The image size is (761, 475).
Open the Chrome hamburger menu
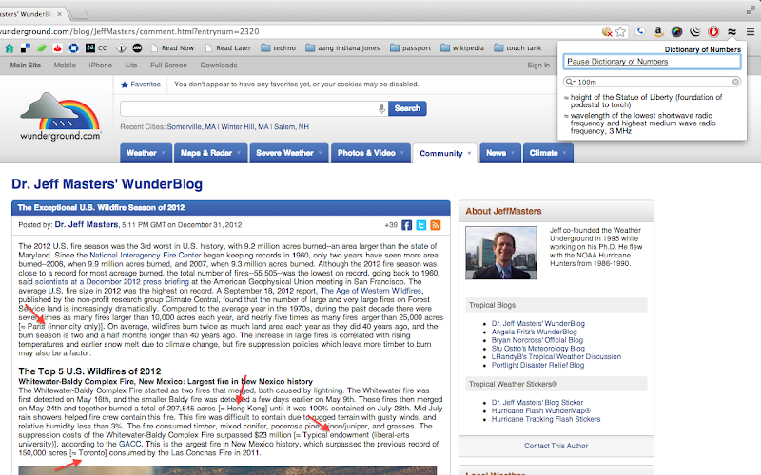[x=751, y=32]
